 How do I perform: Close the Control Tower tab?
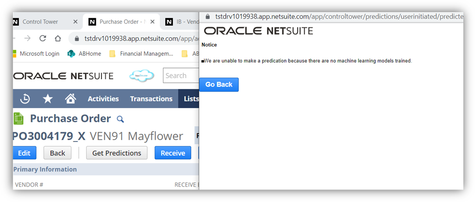[x=75, y=22]
